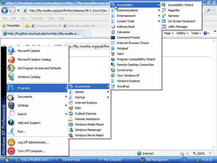Viewport: 217px width, 163px height.
Task: Open Command Prompt
Action: pyautogui.click(x=136, y=37)
